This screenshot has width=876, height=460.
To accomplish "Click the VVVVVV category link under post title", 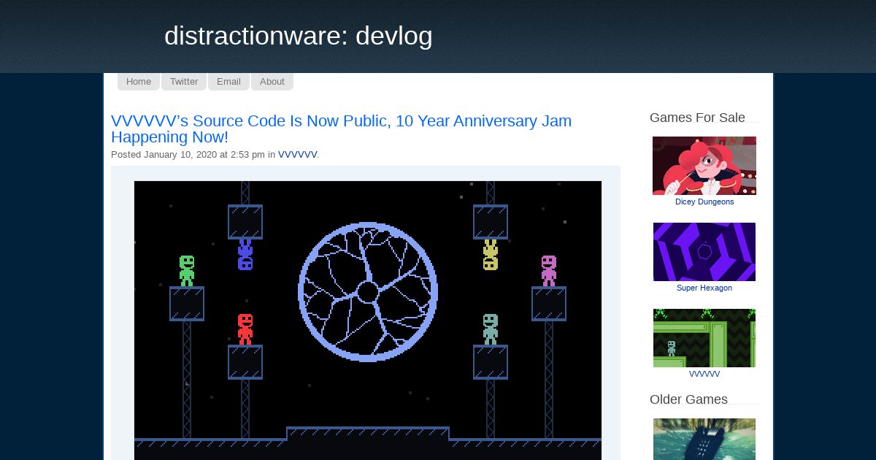I will (297, 155).
